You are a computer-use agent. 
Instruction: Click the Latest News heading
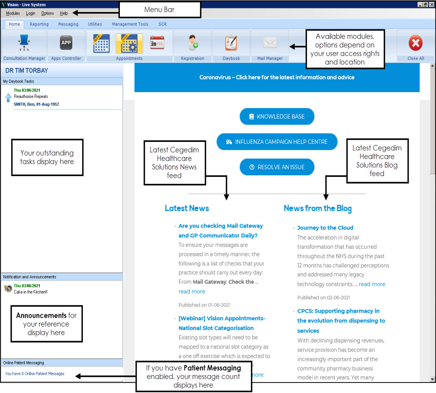click(x=187, y=208)
